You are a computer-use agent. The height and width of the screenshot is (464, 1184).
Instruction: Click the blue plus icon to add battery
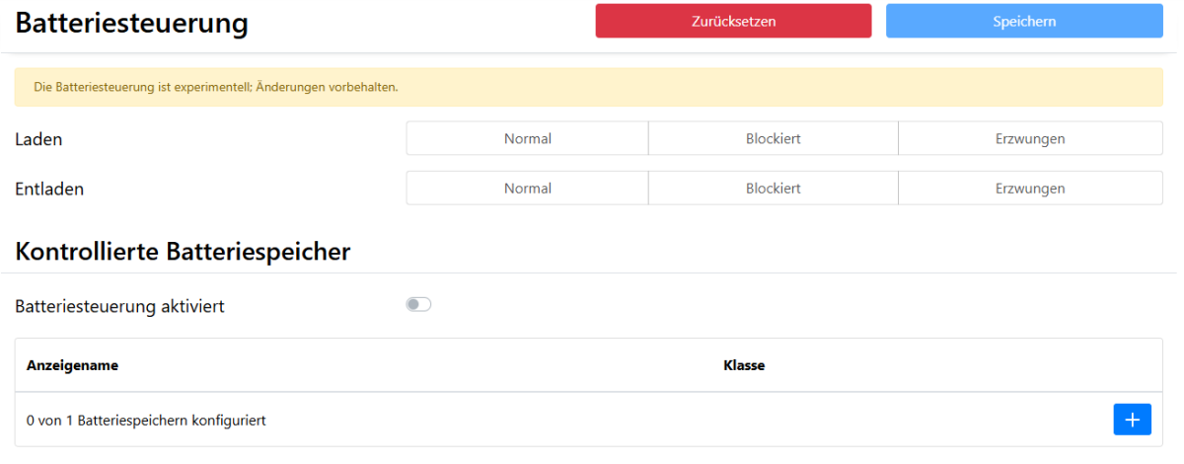point(1132,420)
